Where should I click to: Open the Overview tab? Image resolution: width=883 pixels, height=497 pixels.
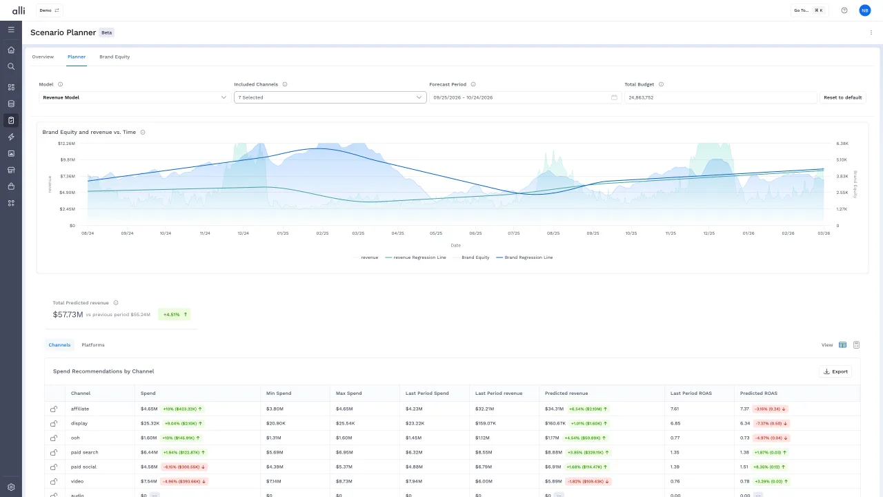pyautogui.click(x=43, y=57)
